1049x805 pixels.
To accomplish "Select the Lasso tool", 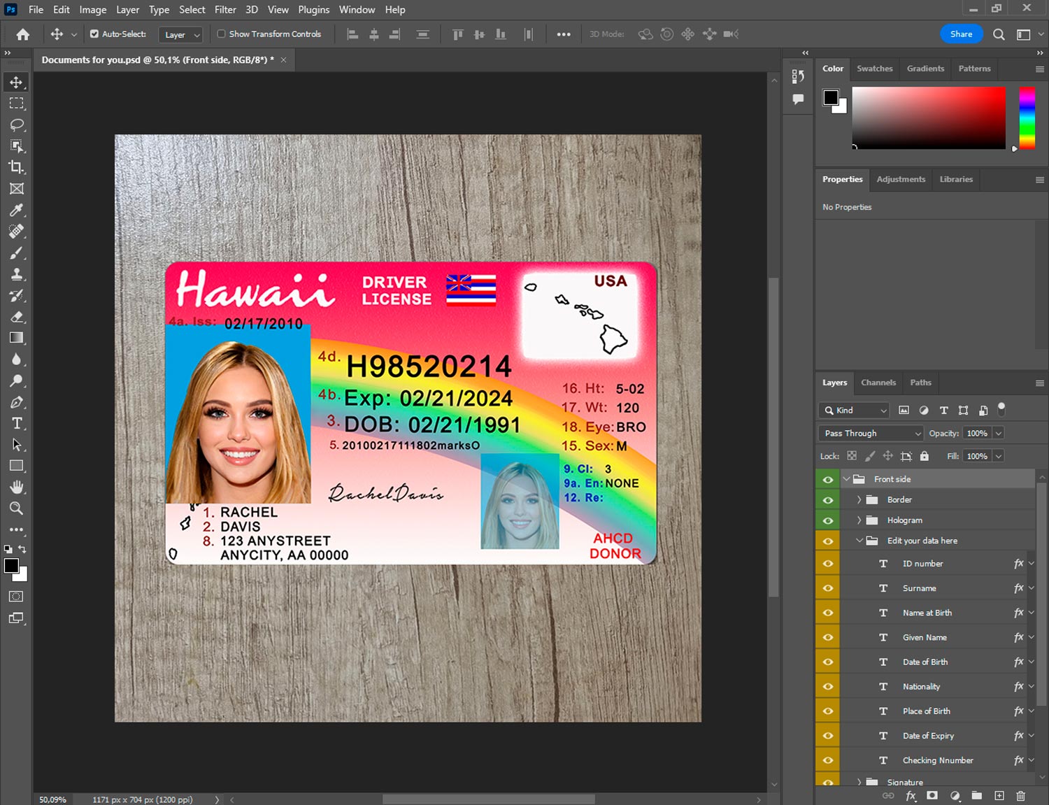I will (16, 124).
